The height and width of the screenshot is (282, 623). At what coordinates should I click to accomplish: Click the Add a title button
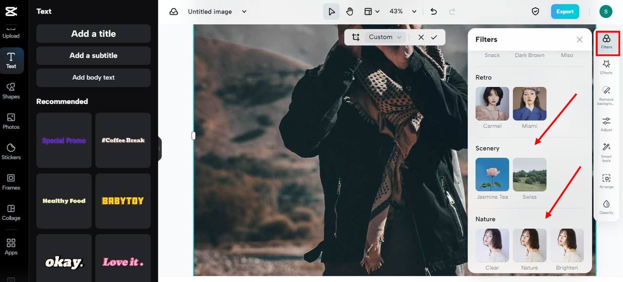[x=93, y=34]
